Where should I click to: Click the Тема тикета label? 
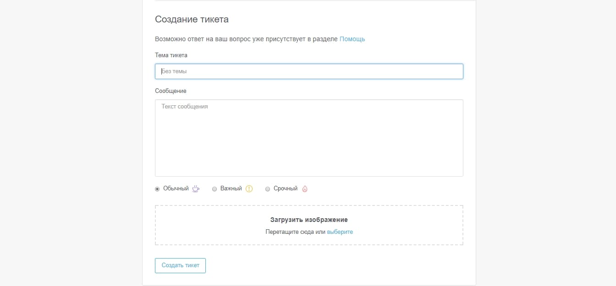[x=171, y=55]
